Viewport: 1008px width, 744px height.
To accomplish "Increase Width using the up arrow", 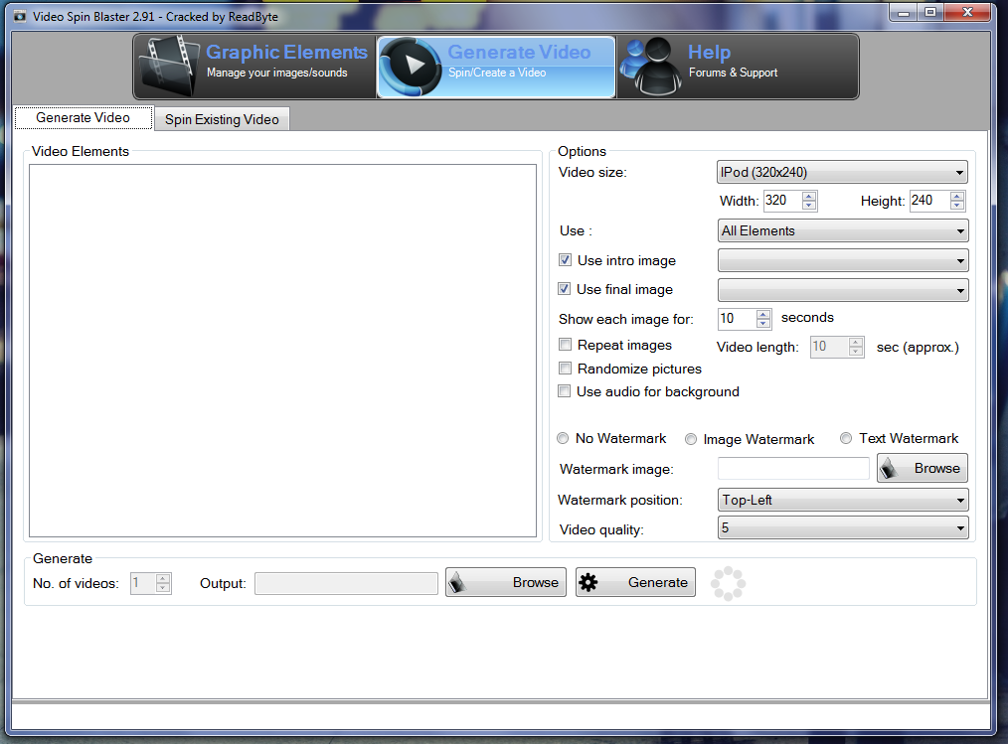I will [x=809, y=196].
